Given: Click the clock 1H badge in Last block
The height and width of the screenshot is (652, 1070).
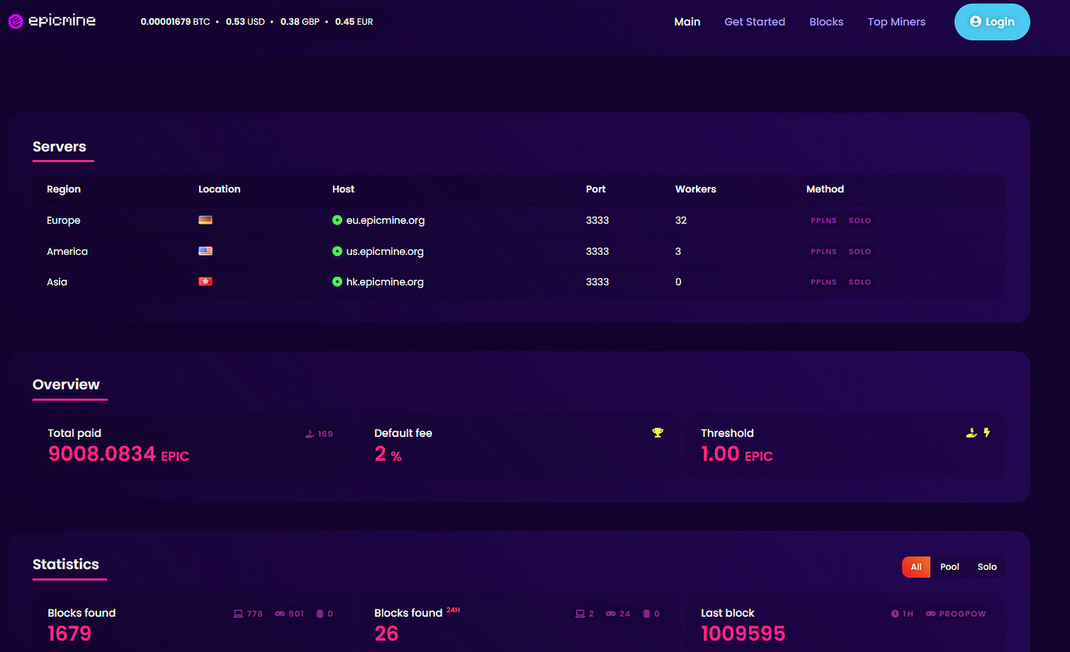Looking at the screenshot, I should point(902,614).
